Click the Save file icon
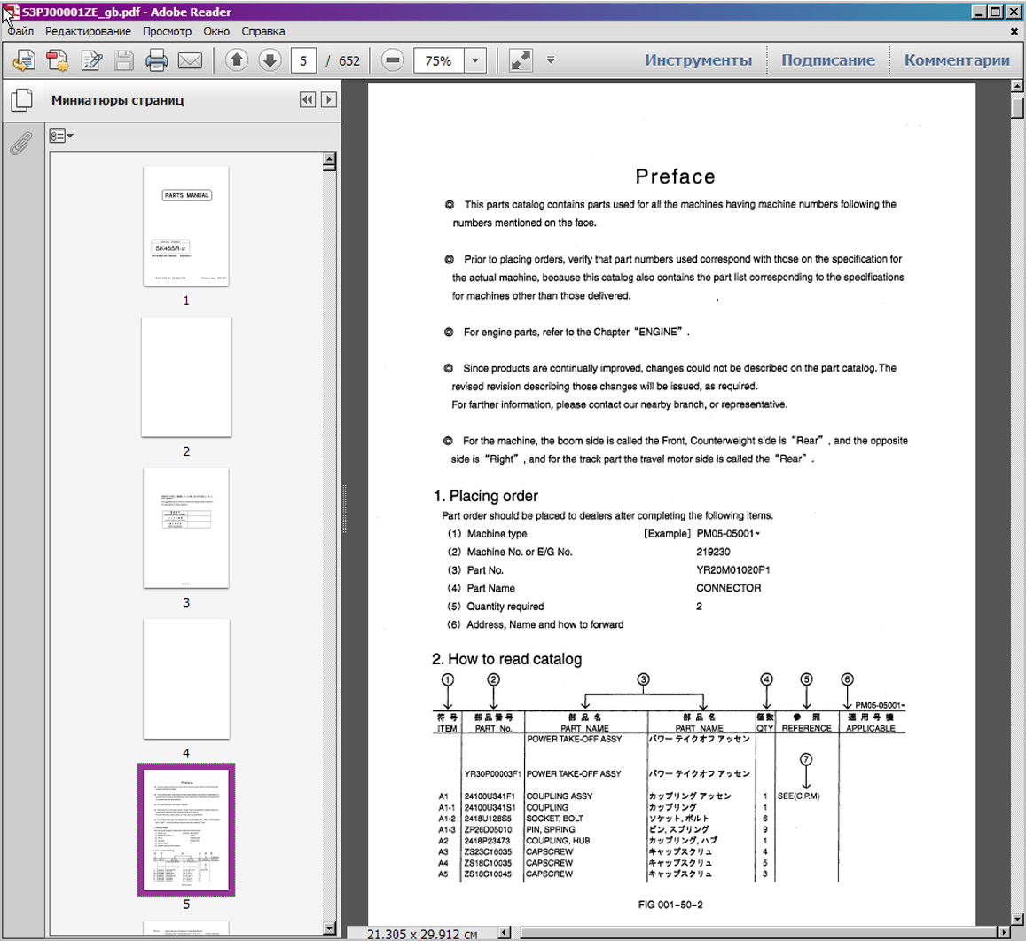This screenshot has width=1026, height=941. click(x=123, y=60)
